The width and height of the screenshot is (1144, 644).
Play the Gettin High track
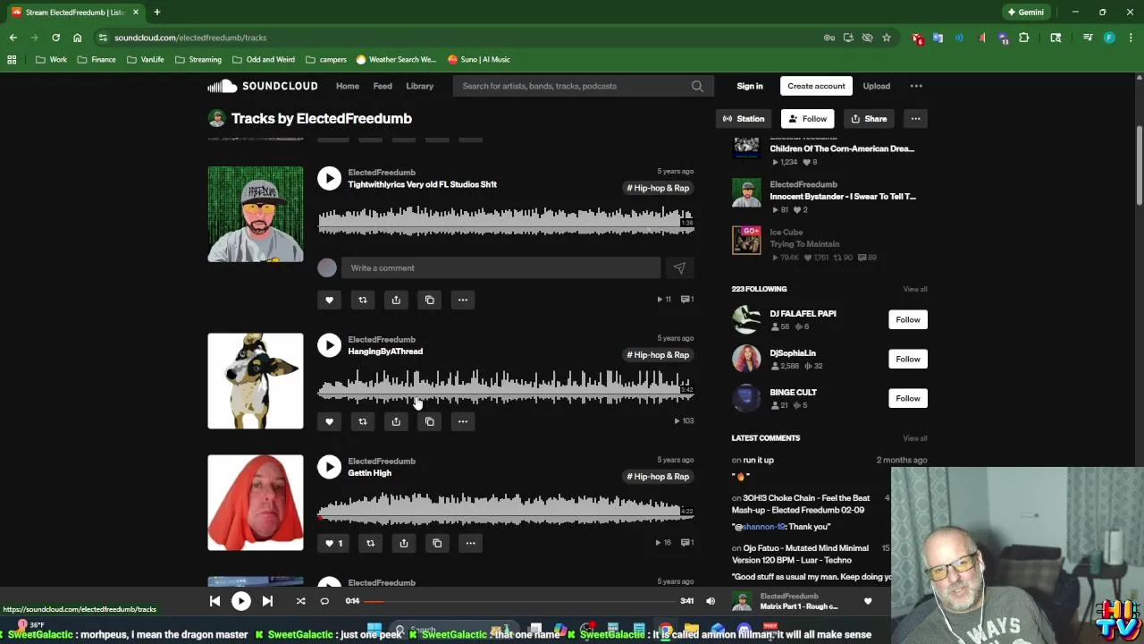[x=329, y=467]
